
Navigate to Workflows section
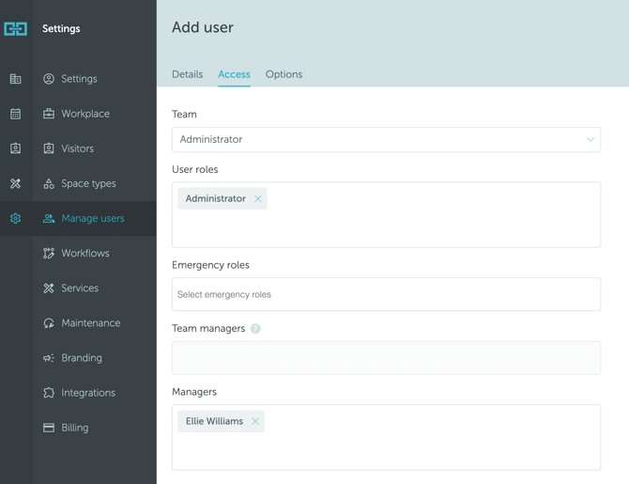pos(84,254)
